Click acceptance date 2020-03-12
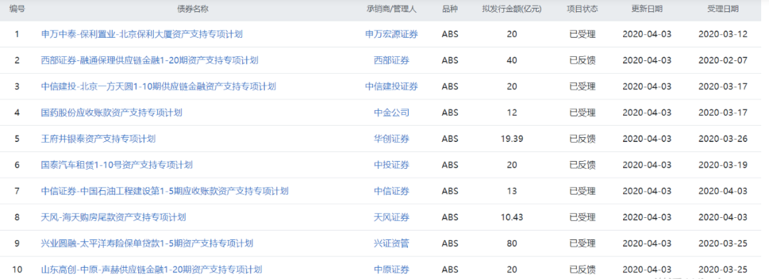The height and width of the screenshot is (279, 769). (723, 34)
